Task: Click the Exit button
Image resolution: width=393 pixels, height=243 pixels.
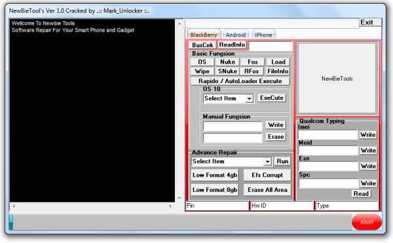Action: pyautogui.click(x=370, y=22)
